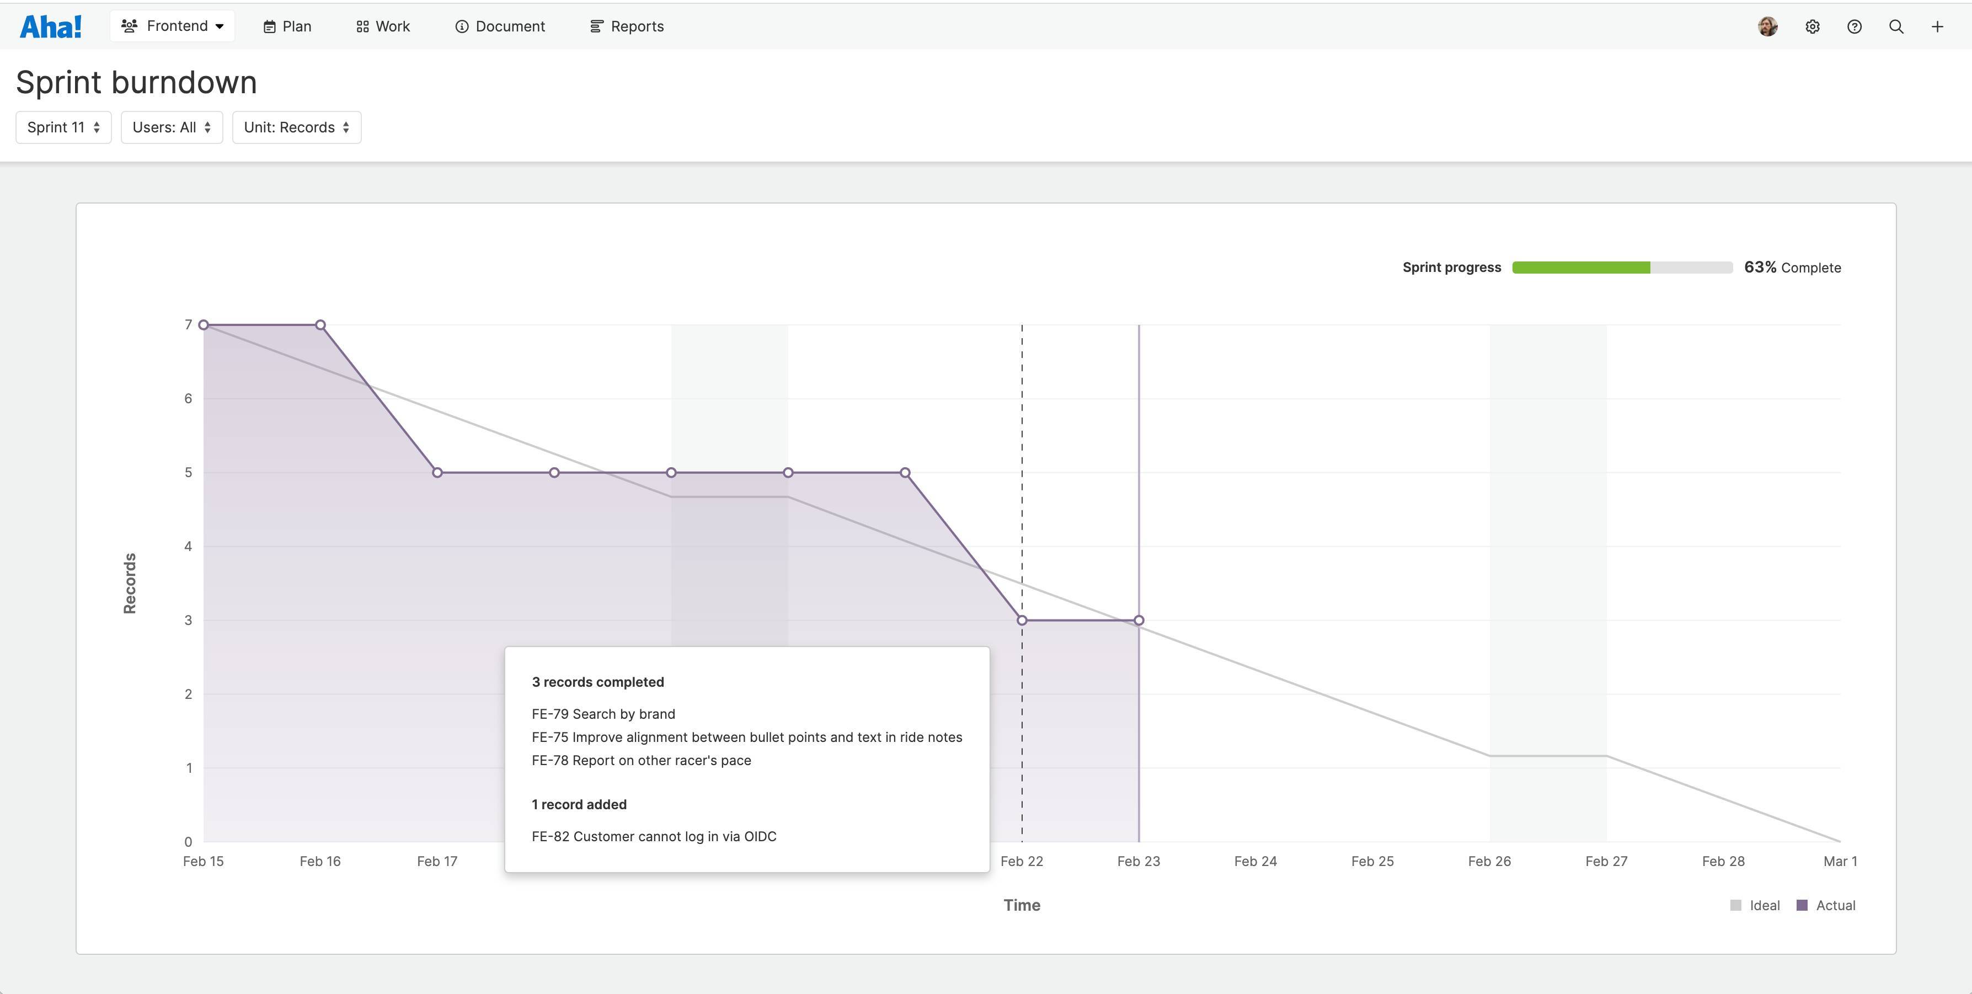Image resolution: width=1972 pixels, height=994 pixels.
Task: Open the Users: All filter
Action: coord(172,127)
